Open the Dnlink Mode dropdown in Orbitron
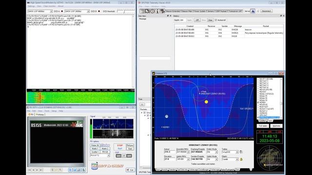The image size is (312, 175). click(x=216, y=152)
